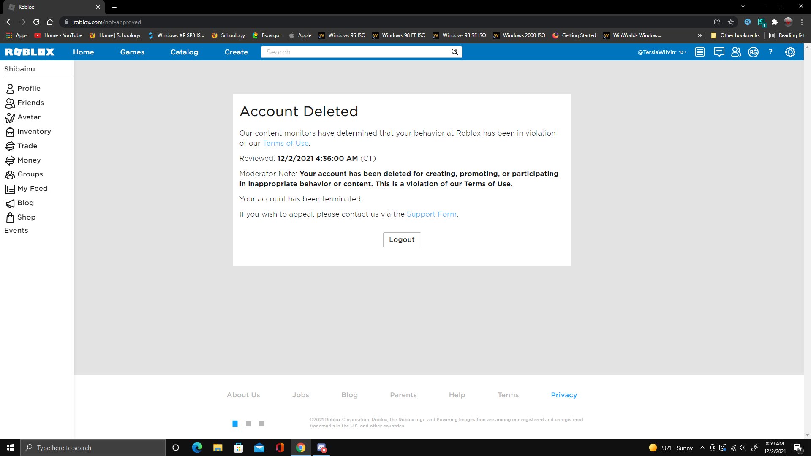Bookmark this page with star icon
This screenshot has width=811, height=456.
(x=731, y=22)
